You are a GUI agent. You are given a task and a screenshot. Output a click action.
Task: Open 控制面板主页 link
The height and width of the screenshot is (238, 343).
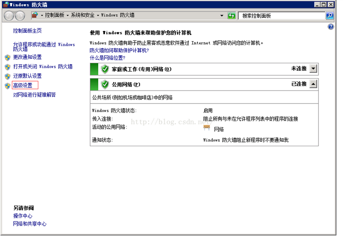[27, 31]
